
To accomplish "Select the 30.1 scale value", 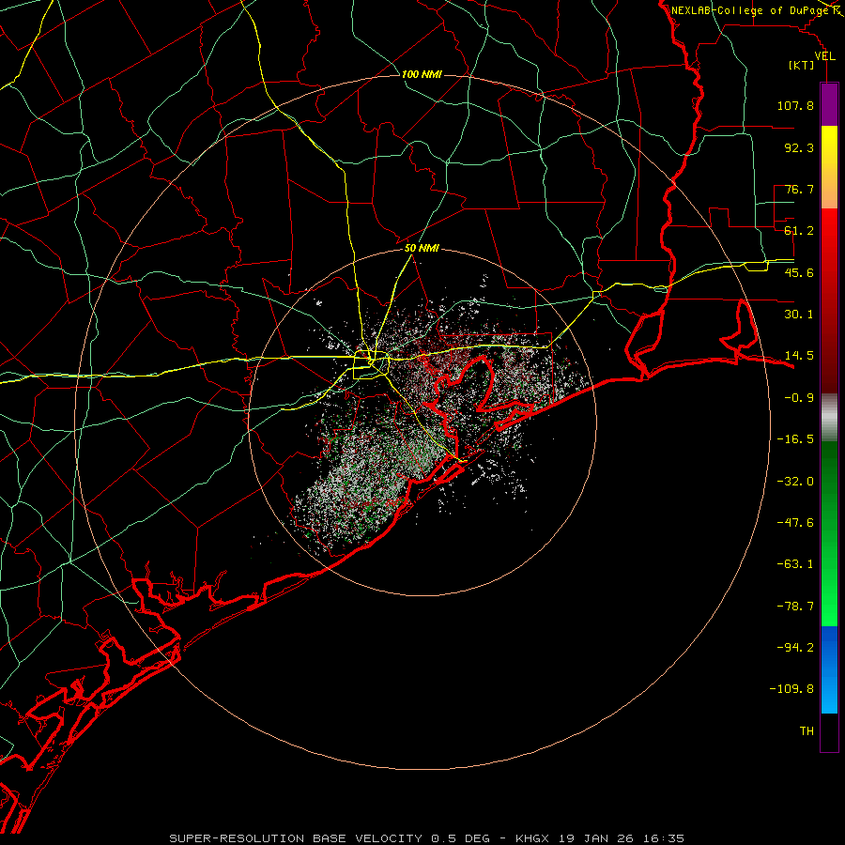I will (799, 315).
